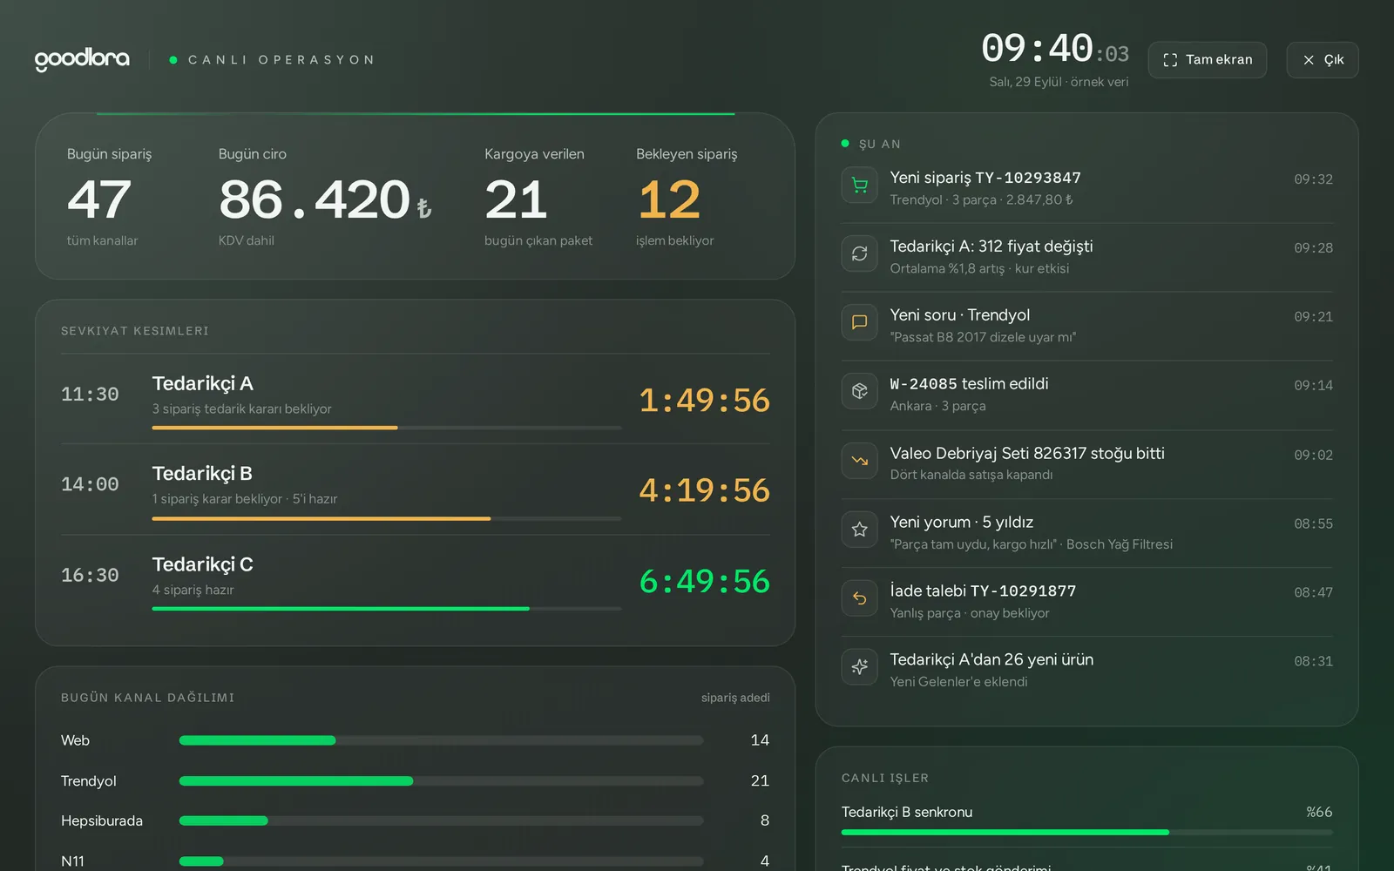Click the Tedarikçi B shipment progress bar
Viewport: 1394px width, 871px height.
pos(387,518)
